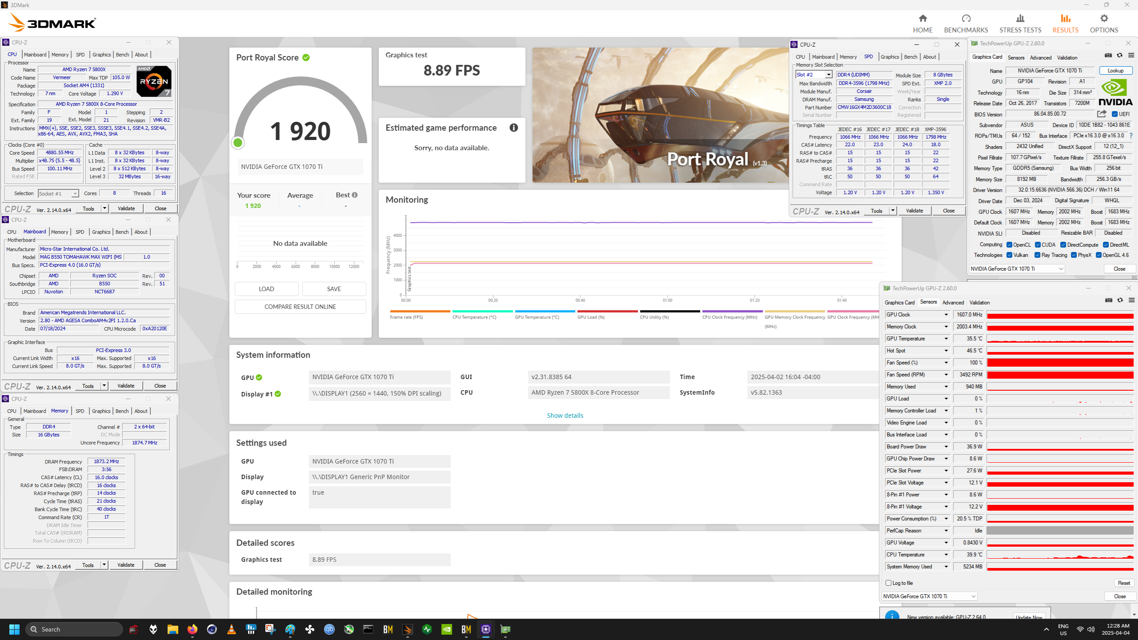
Task: Export BIOS with the share arrow icon
Action: [x=1102, y=114]
